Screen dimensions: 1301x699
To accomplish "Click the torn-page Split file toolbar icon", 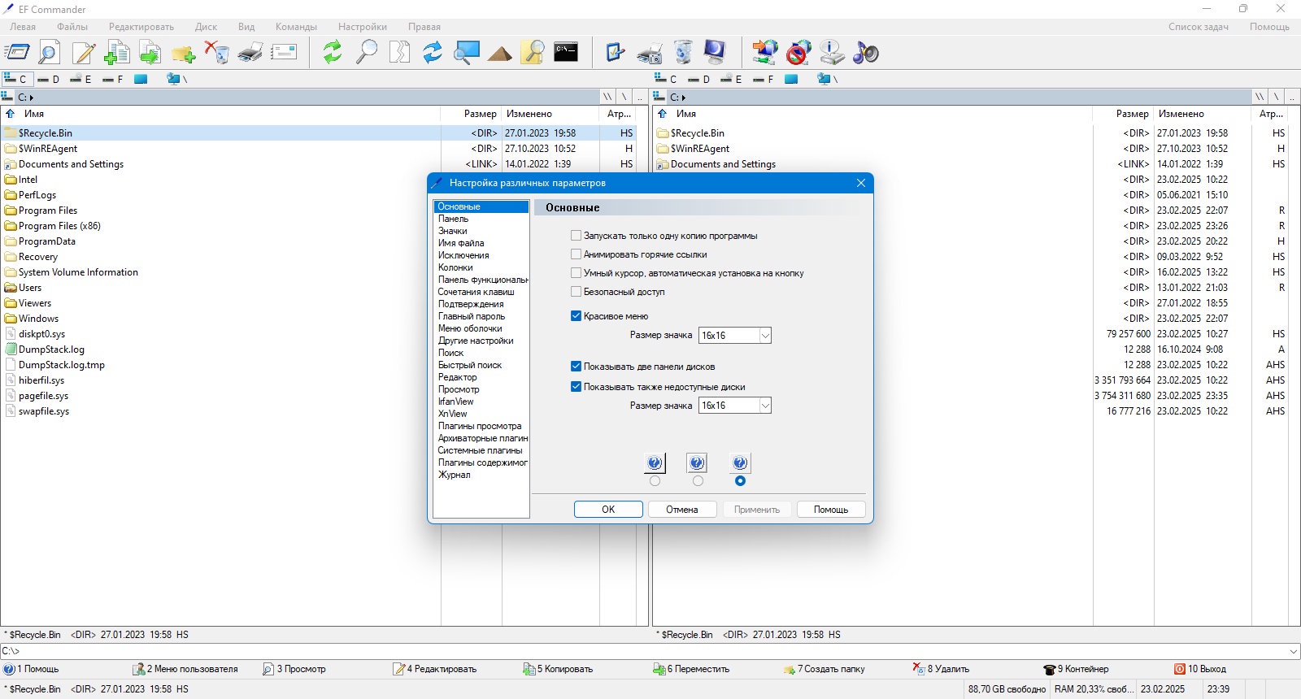I will 399,53.
